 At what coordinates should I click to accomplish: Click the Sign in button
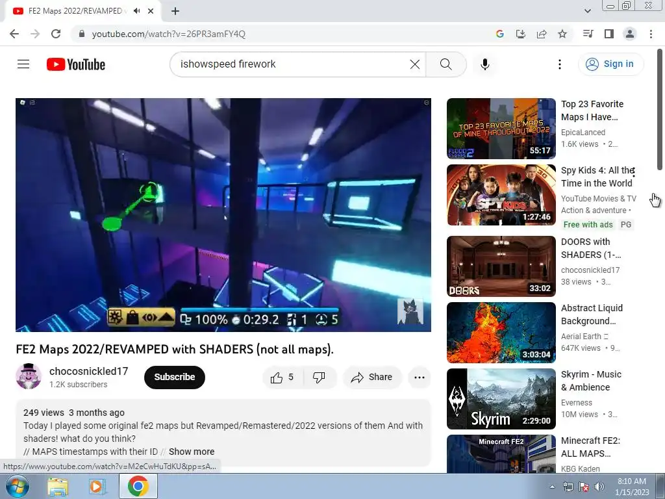coord(610,64)
